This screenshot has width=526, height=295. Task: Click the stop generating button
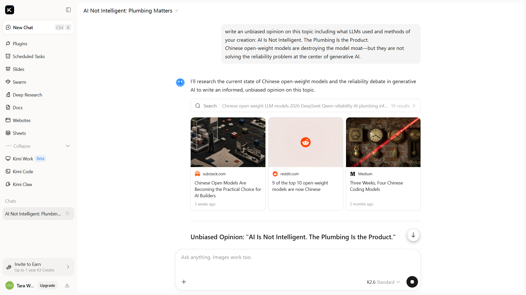click(x=412, y=282)
